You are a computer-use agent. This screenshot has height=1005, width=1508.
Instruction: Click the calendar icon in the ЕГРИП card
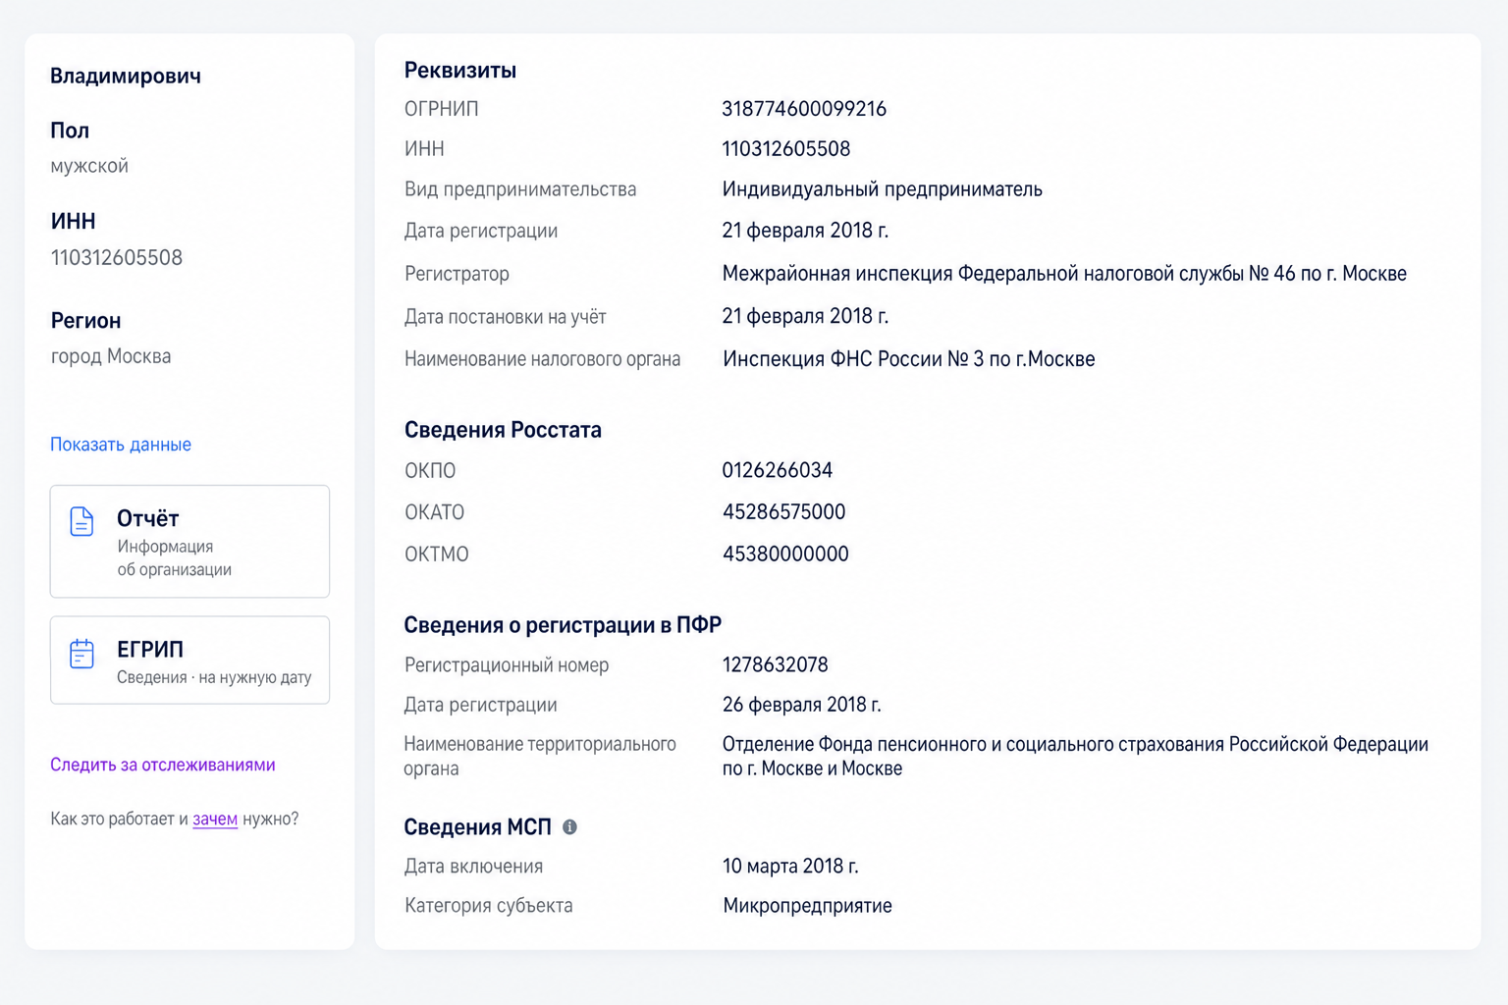(82, 654)
